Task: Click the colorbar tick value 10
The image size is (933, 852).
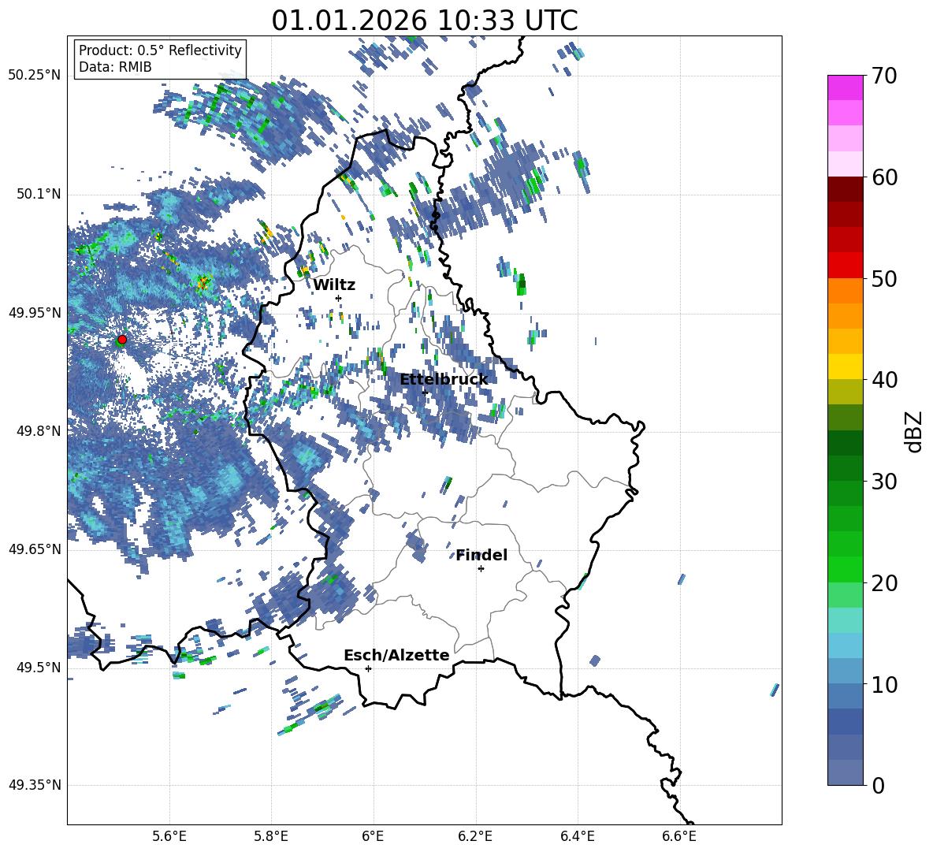Action: coord(884,684)
